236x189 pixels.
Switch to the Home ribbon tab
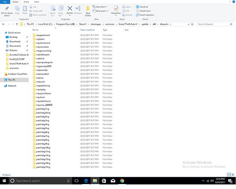15,2
